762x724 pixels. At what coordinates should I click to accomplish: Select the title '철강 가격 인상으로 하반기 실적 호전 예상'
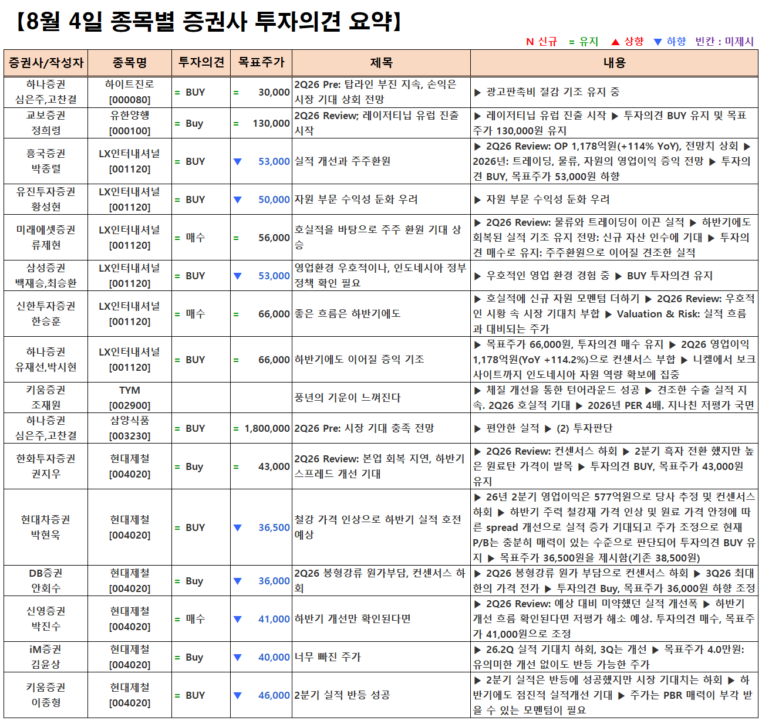[378, 527]
